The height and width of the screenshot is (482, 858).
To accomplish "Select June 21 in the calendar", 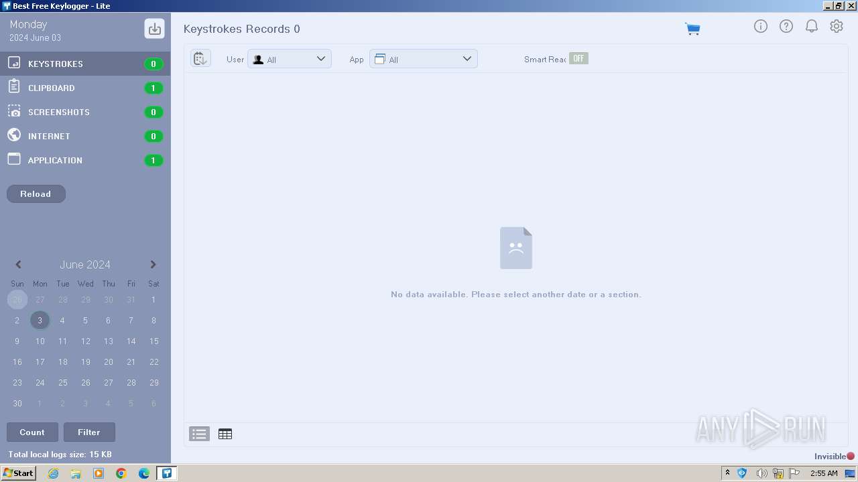I will pyautogui.click(x=131, y=361).
